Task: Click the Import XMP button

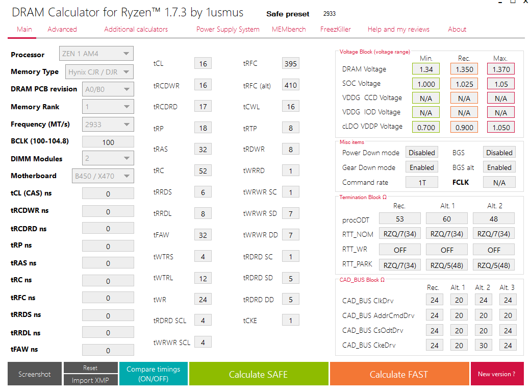Action: (x=91, y=380)
